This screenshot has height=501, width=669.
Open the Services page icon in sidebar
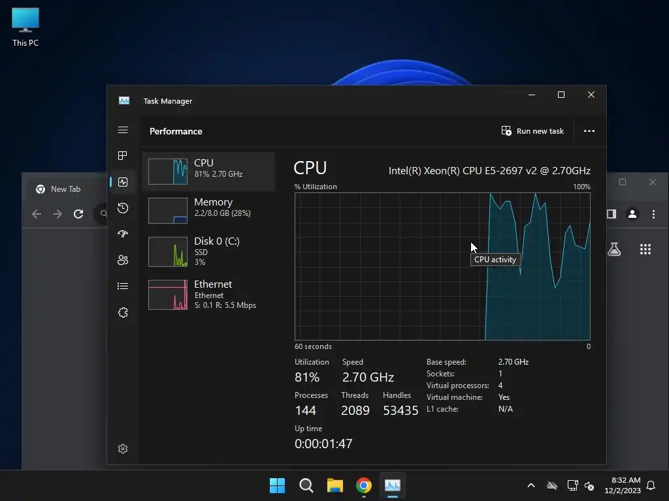(x=123, y=312)
